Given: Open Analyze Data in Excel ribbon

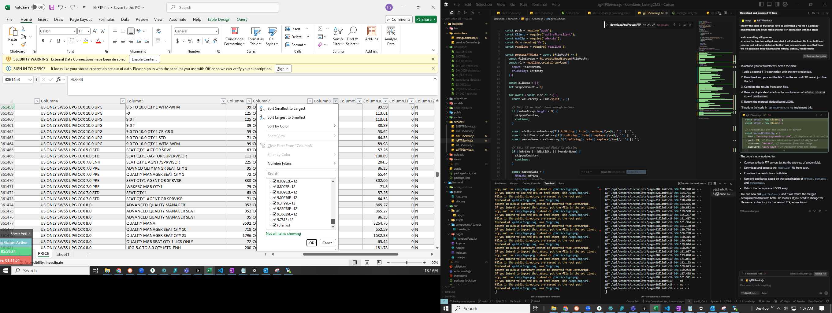Looking at the screenshot, I should [x=391, y=36].
